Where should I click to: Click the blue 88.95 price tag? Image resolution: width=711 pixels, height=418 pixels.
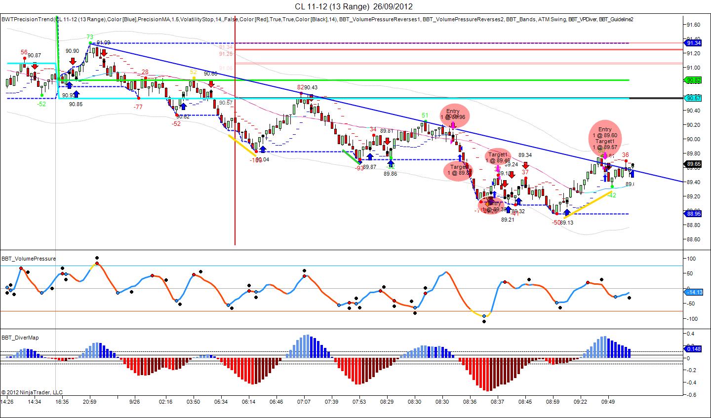693,214
